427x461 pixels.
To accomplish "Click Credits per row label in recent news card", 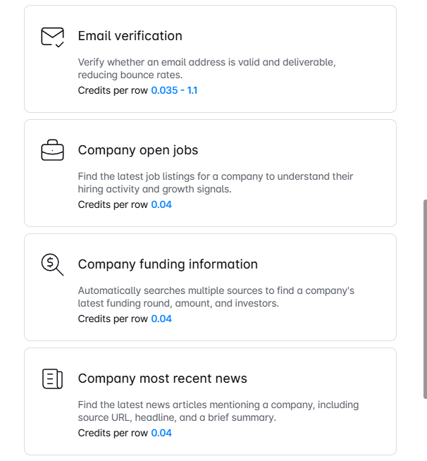I will click(x=113, y=433).
